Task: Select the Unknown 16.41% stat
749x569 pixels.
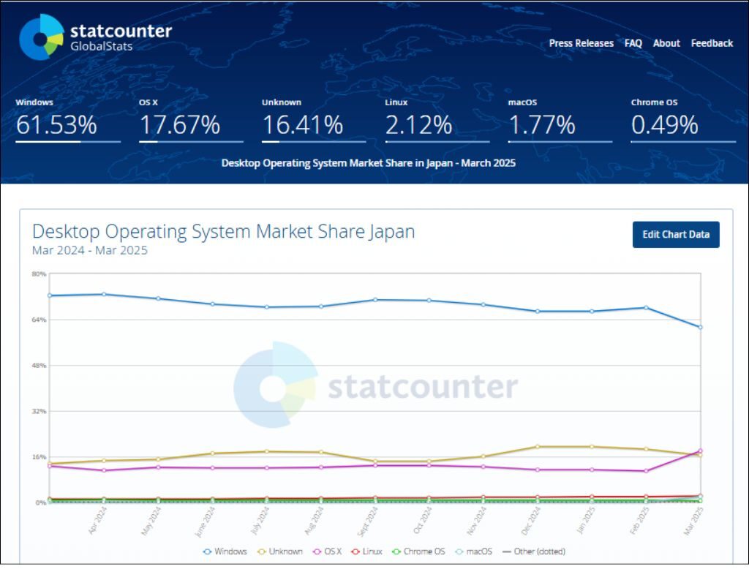Action: coord(314,121)
